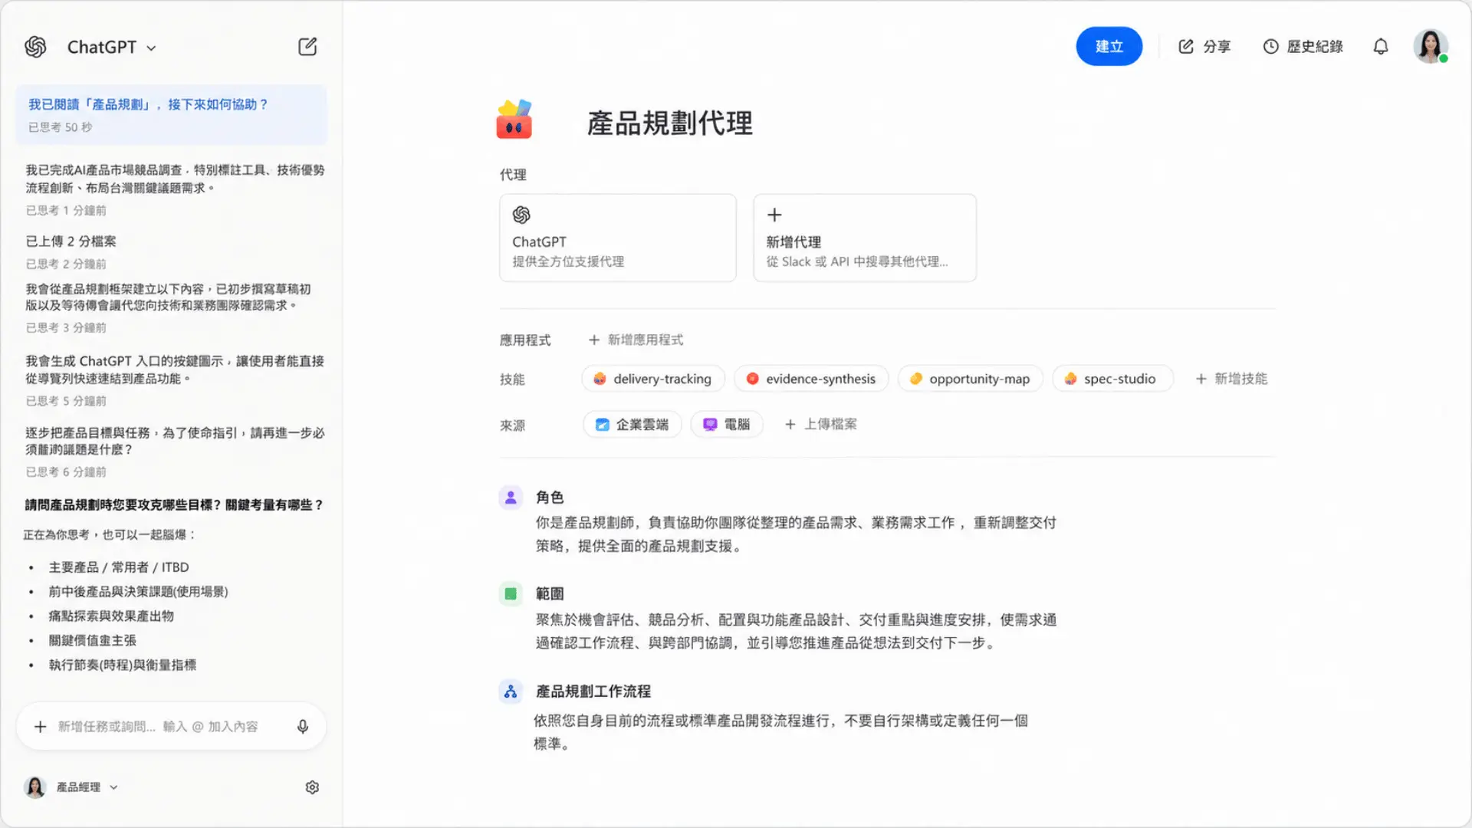The height and width of the screenshot is (828, 1472).
Task: Click the 分享 share button
Action: 1204,47
